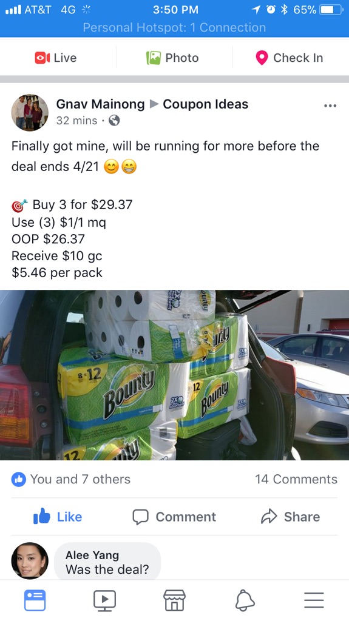The width and height of the screenshot is (349, 621).
Task: Open the Coupon Ideas group link
Action: (205, 104)
